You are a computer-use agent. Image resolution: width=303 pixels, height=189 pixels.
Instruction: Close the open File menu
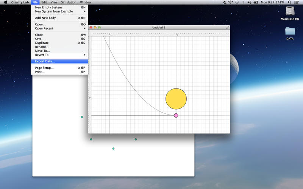click(x=35, y=2)
